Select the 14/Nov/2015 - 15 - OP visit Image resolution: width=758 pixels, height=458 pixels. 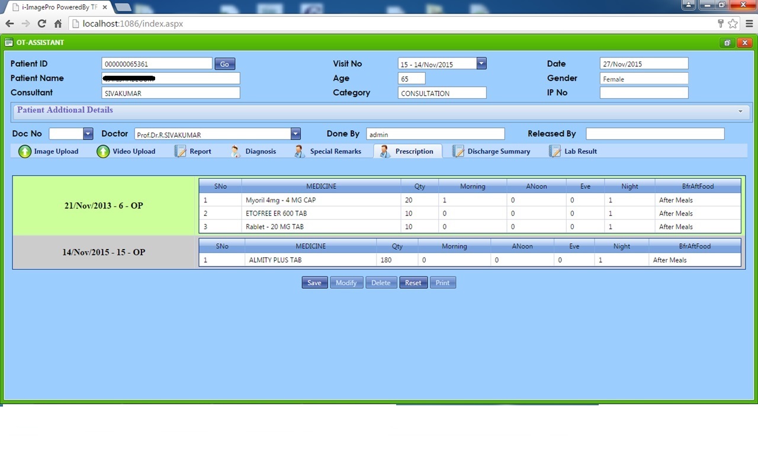tap(104, 252)
